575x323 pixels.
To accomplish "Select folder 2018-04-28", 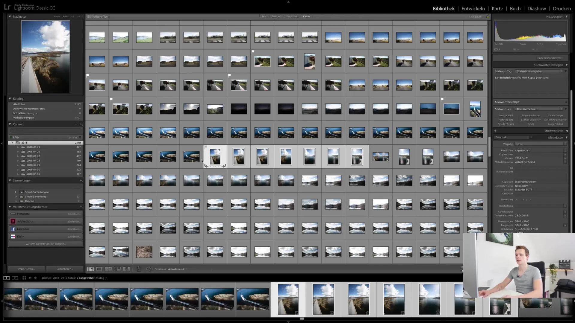I will (33, 161).
